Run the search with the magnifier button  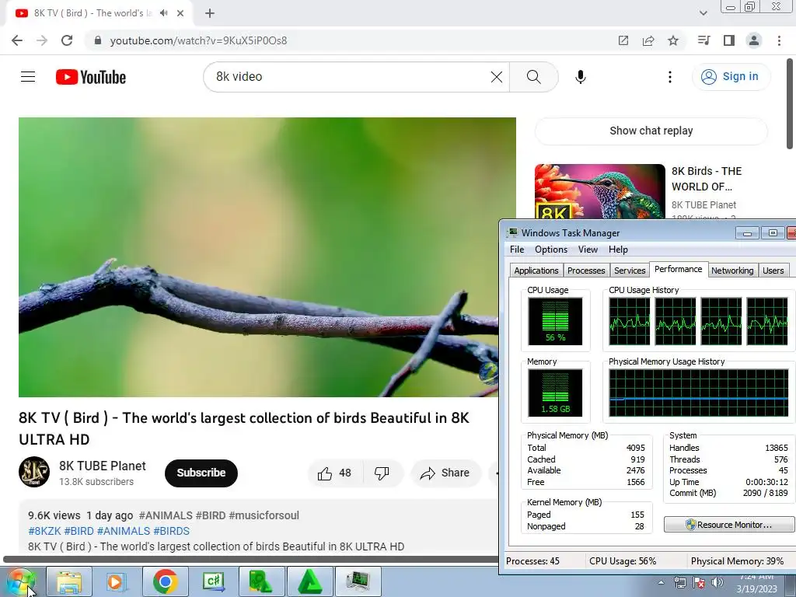(x=533, y=77)
